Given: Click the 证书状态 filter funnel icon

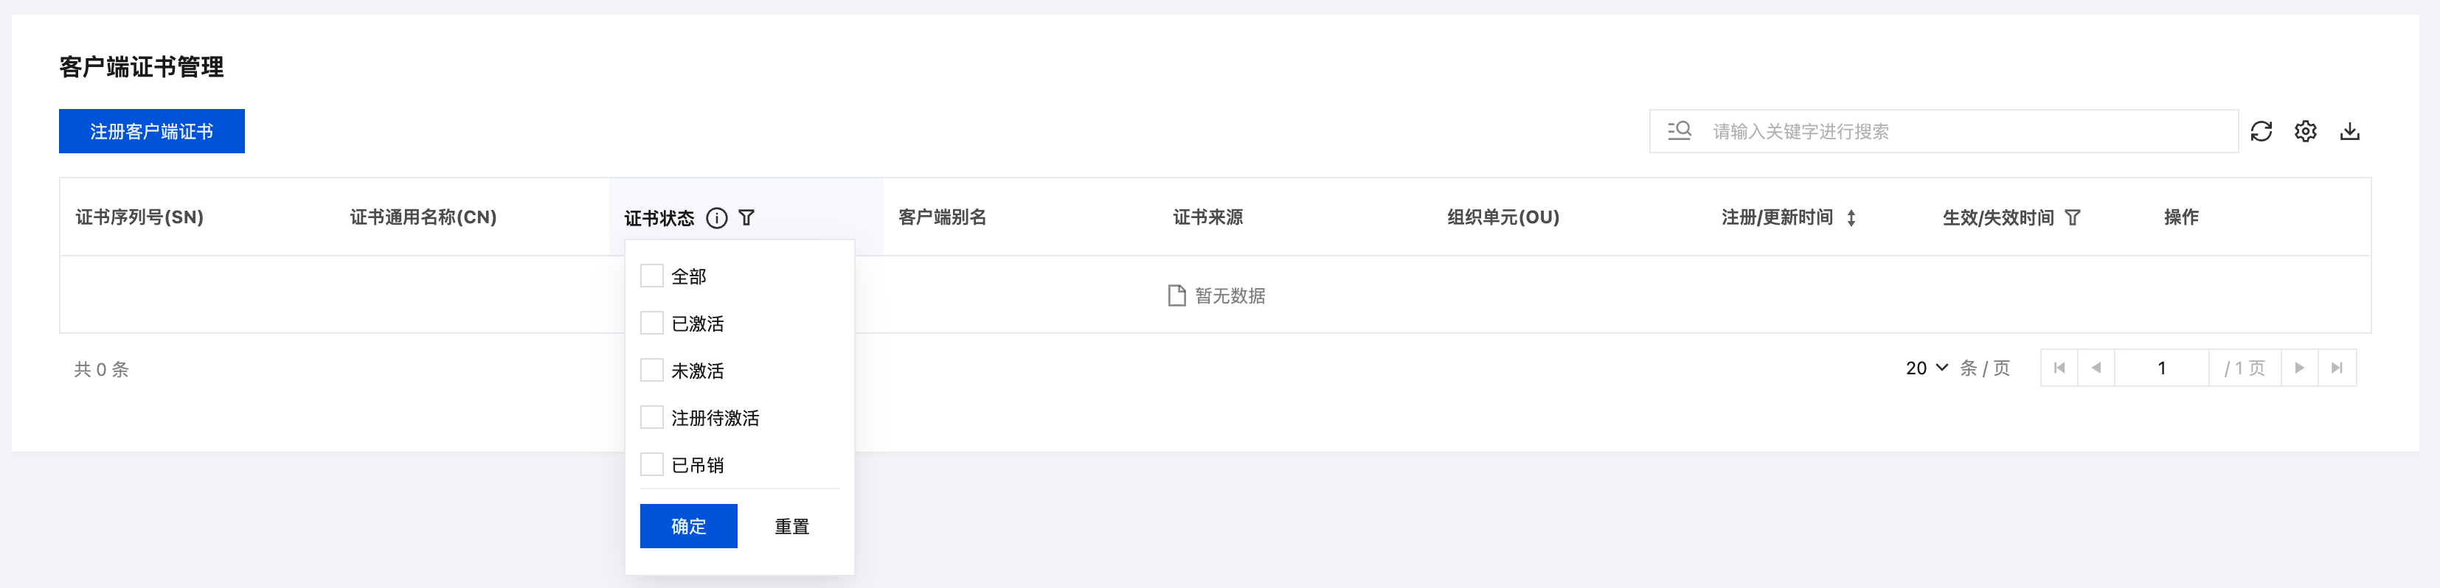Looking at the screenshot, I should [x=746, y=218].
